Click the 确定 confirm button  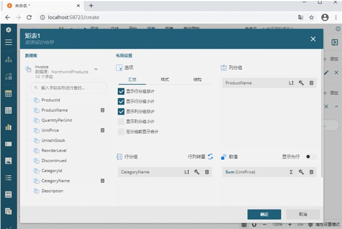point(264,214)
